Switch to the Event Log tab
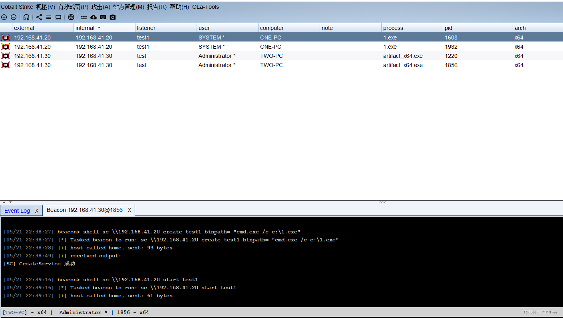This screenshot has height=318, width=563. pyautogui.click(x=17, y=211)
